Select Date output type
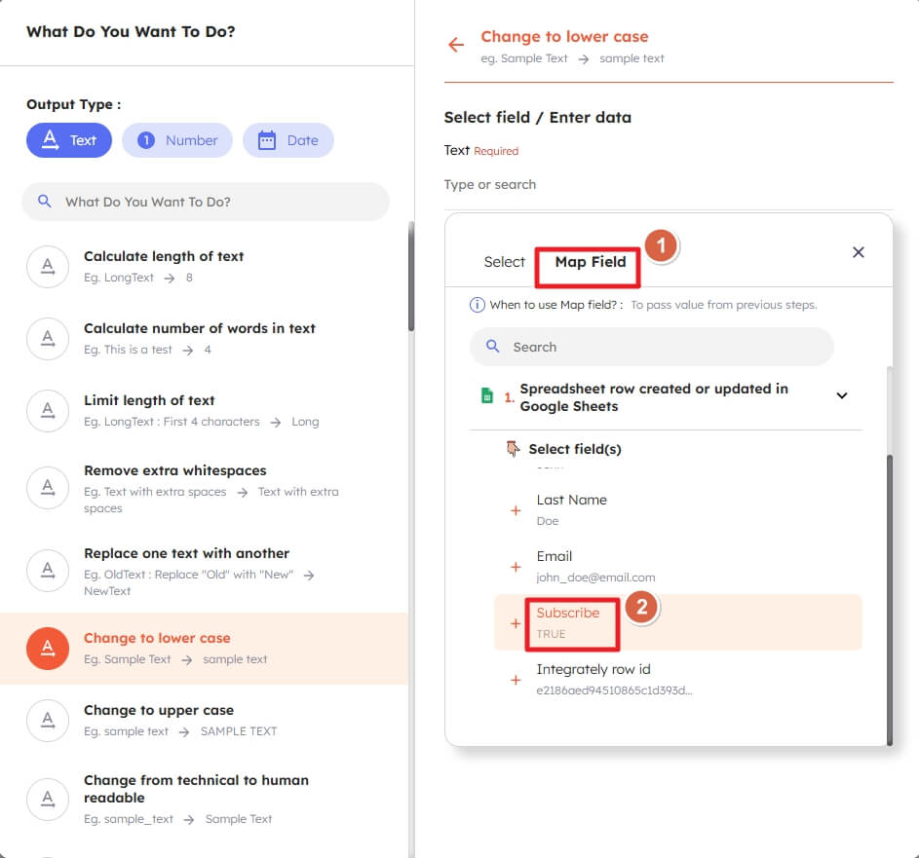This screenshot has height=858, width=919. tap(288, 140)
